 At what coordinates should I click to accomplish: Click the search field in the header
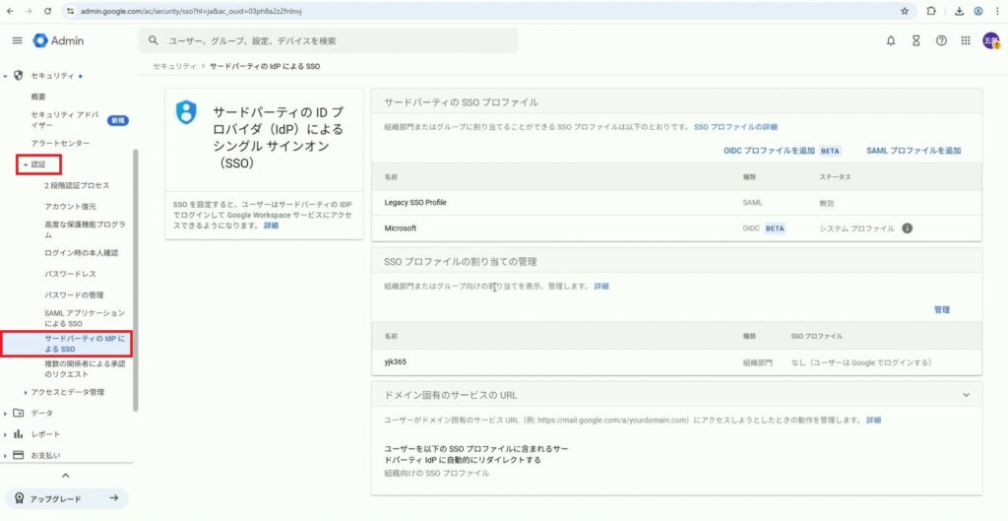coord(330,40)
